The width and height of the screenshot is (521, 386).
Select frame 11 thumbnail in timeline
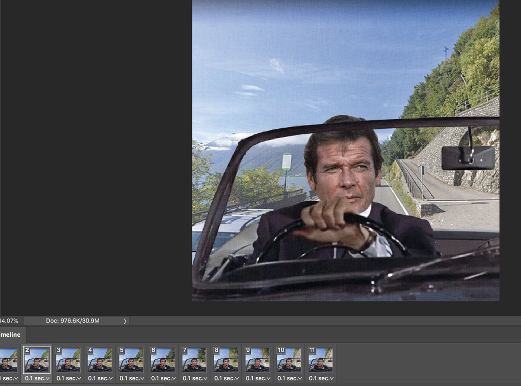[320, 360]
